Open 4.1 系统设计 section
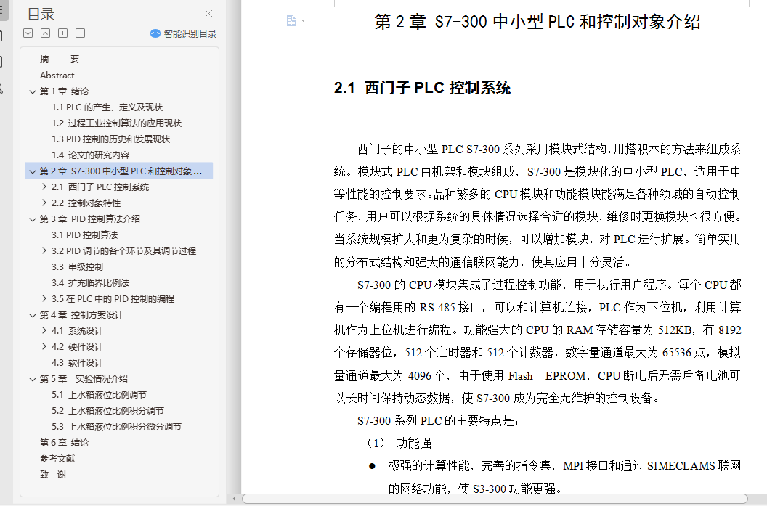 click(77, 330)
